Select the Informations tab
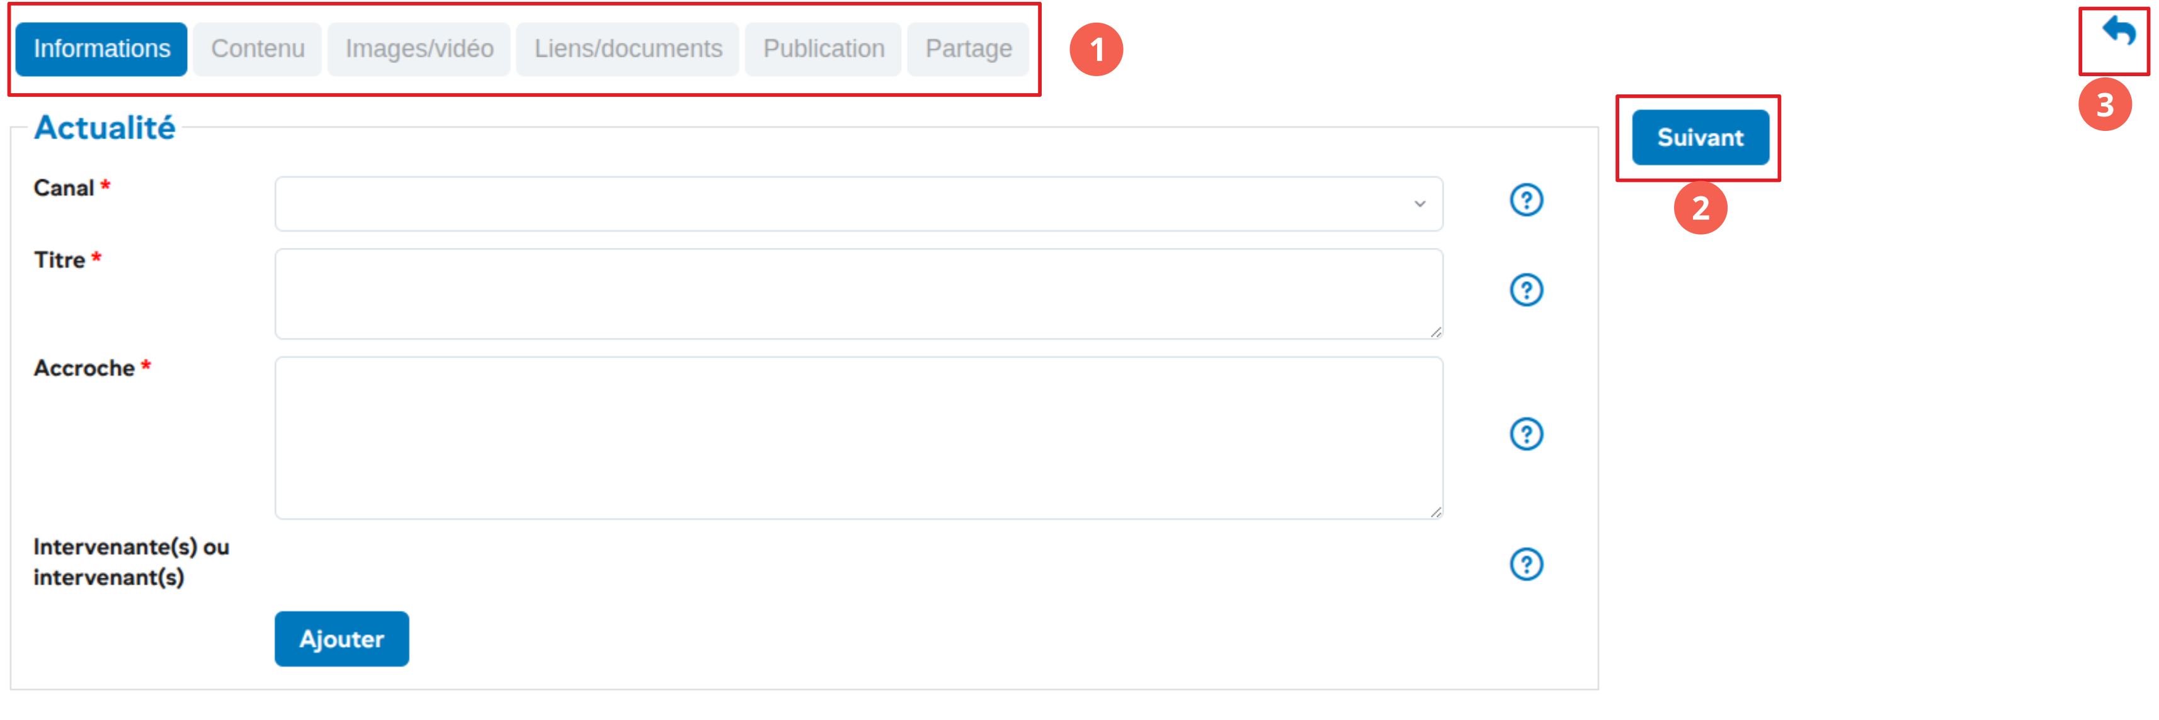The image size is (2159, 720). tap(101, 48)
